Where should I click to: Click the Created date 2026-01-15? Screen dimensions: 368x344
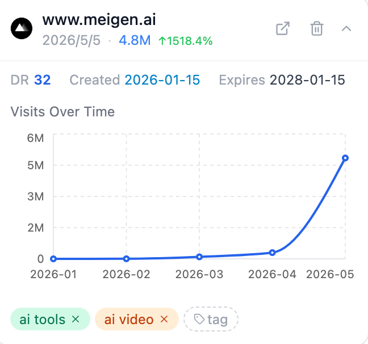pyautogui.click(x=162, y=80)
